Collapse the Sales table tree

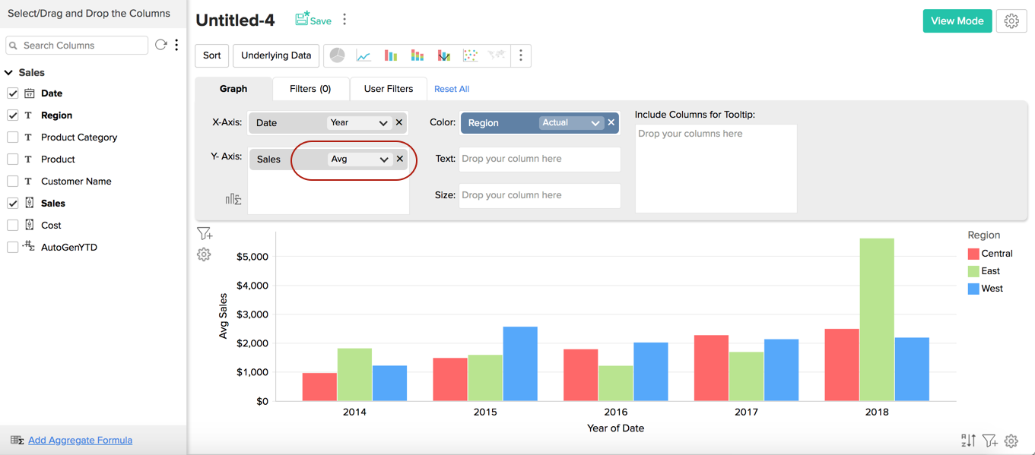point(9,73)
